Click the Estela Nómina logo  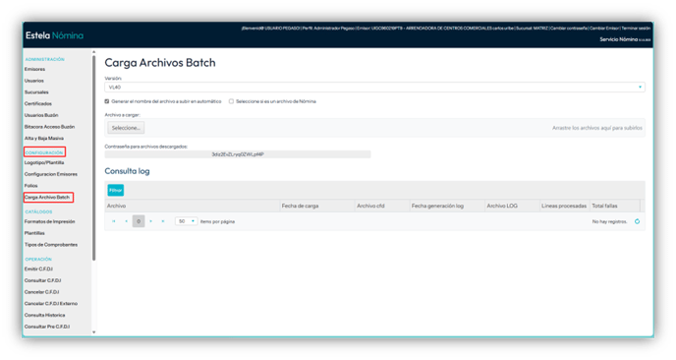[54, 35]
